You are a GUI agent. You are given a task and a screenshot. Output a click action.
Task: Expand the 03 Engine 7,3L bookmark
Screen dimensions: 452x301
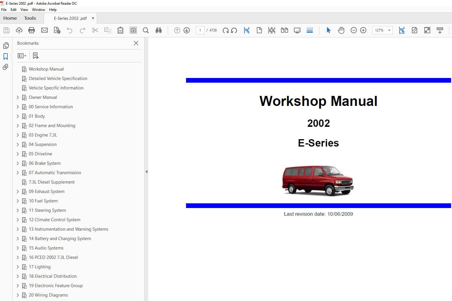(x=18, y=135)
